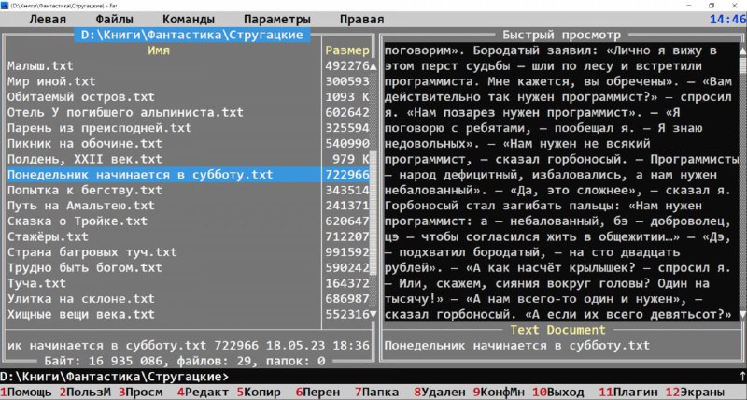The width and height of the screenshot is (747, 400).
Task: Click the Имя column header
Action: pyautogui.click(x=159, y=50)
